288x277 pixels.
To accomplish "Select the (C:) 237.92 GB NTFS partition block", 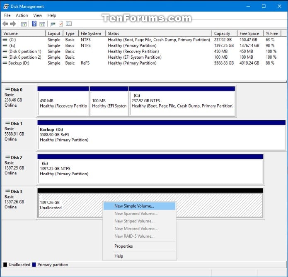I will [x=182, y=101].
